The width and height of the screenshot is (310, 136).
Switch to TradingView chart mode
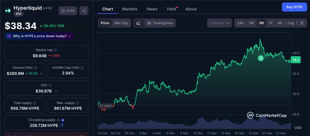[160, 23]
